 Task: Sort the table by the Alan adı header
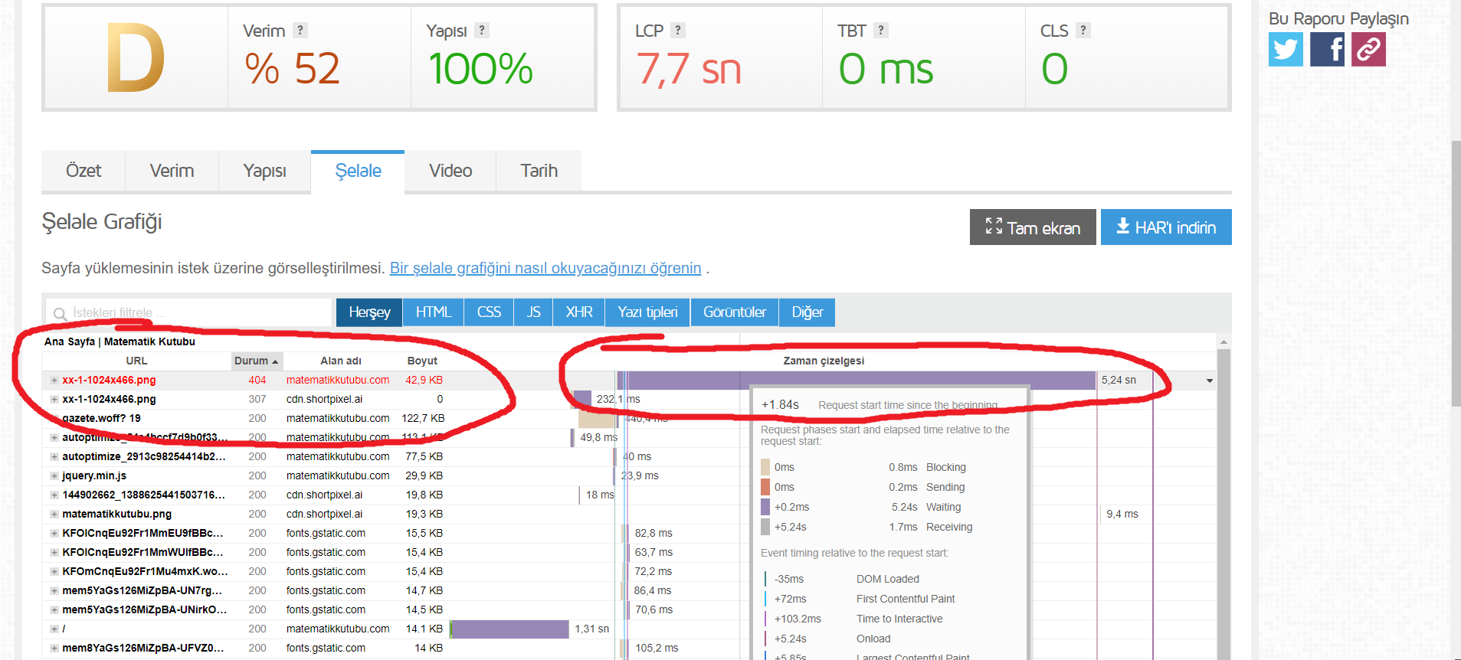341,361
